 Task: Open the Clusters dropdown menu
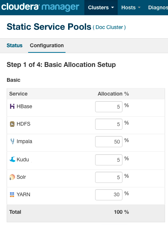pos(101,7)
